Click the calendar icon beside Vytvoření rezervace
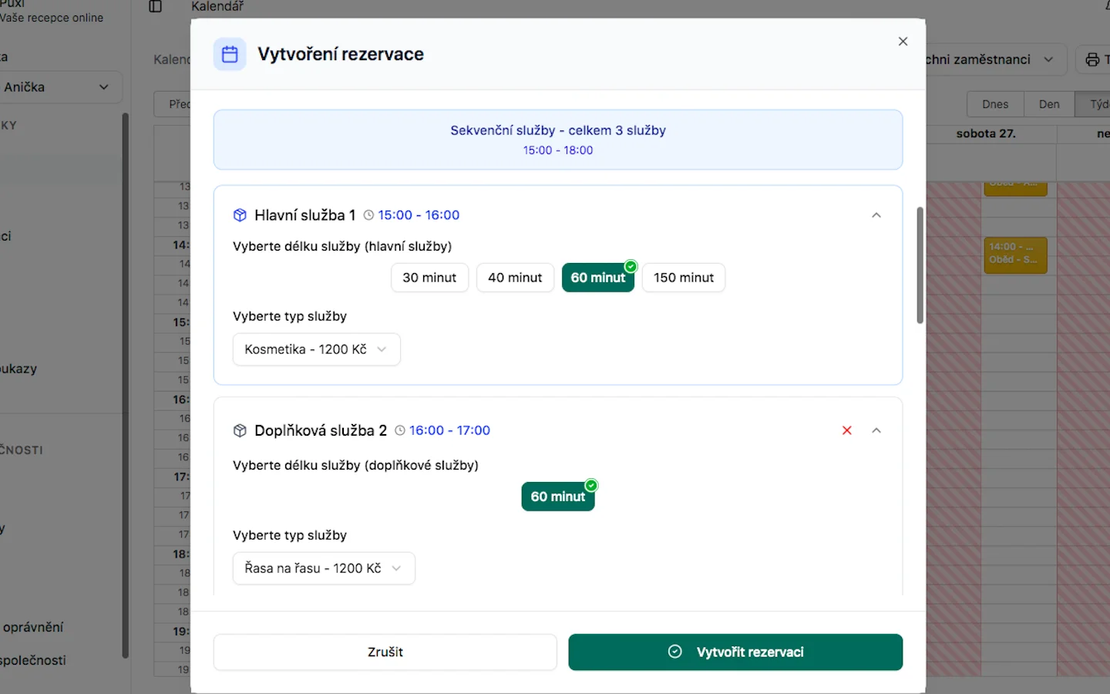1110x694 pixels. [x=230, y=54]
